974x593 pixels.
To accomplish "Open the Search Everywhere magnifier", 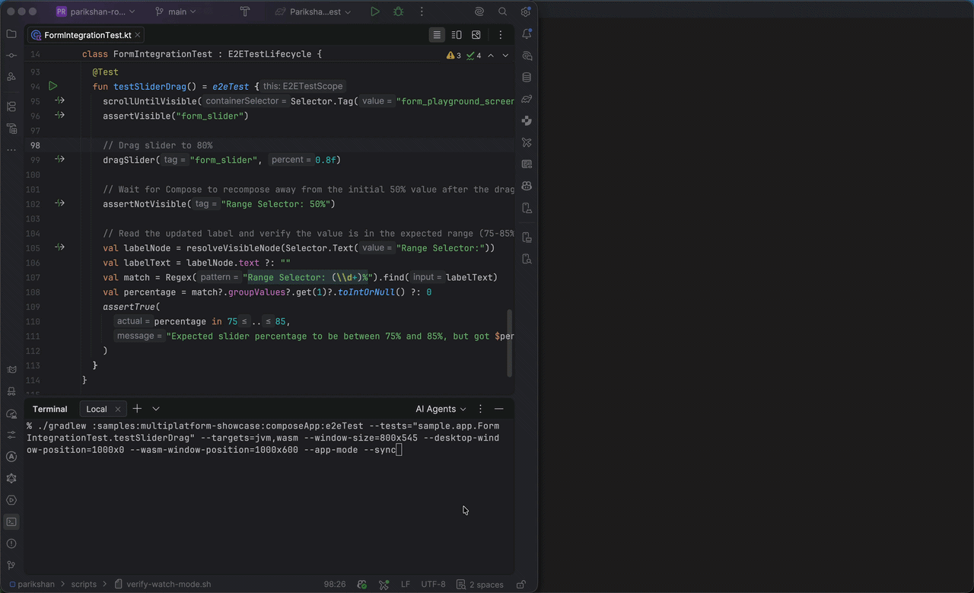I will tap(502, 12).
